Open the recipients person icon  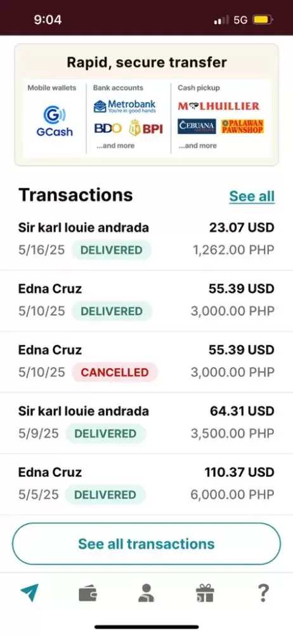(146, 593)
